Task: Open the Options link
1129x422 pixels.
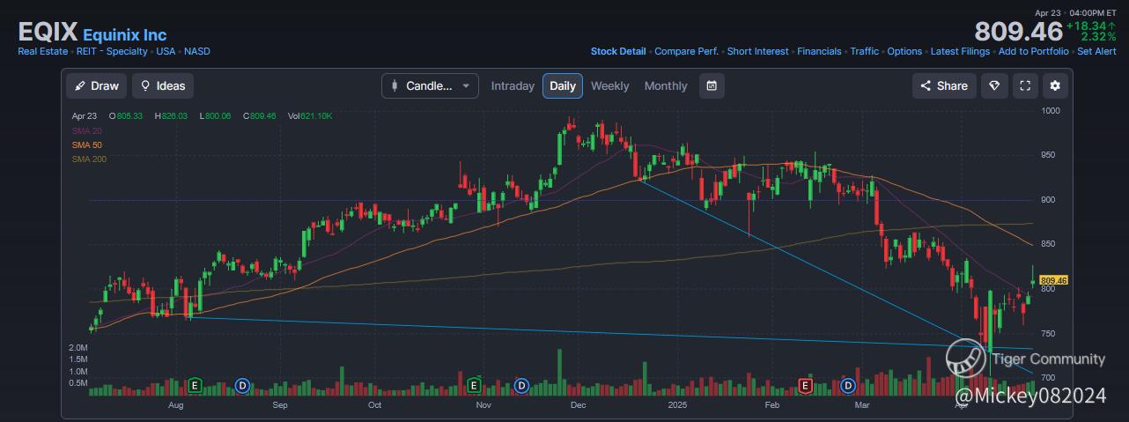Action: [904, 51]
